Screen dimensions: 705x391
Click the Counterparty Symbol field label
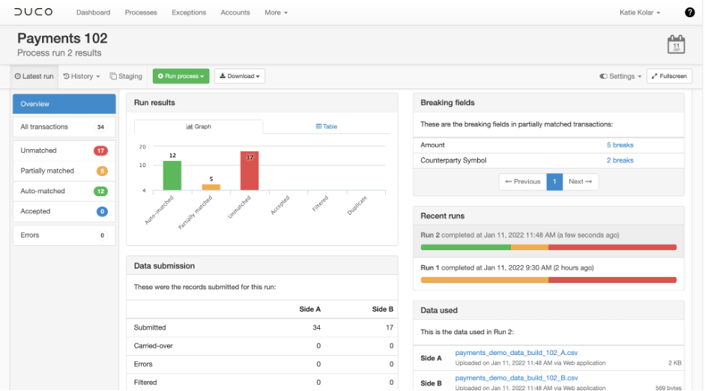[x=453, y=160]
